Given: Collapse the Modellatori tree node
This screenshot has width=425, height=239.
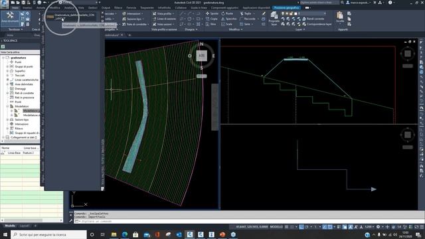Looking at the screenshot, I should tap(7, 106).
